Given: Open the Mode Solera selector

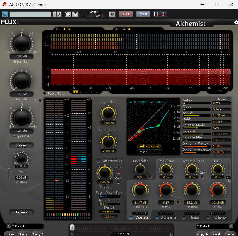Looking at the screenshot, I should coord(221,109).
